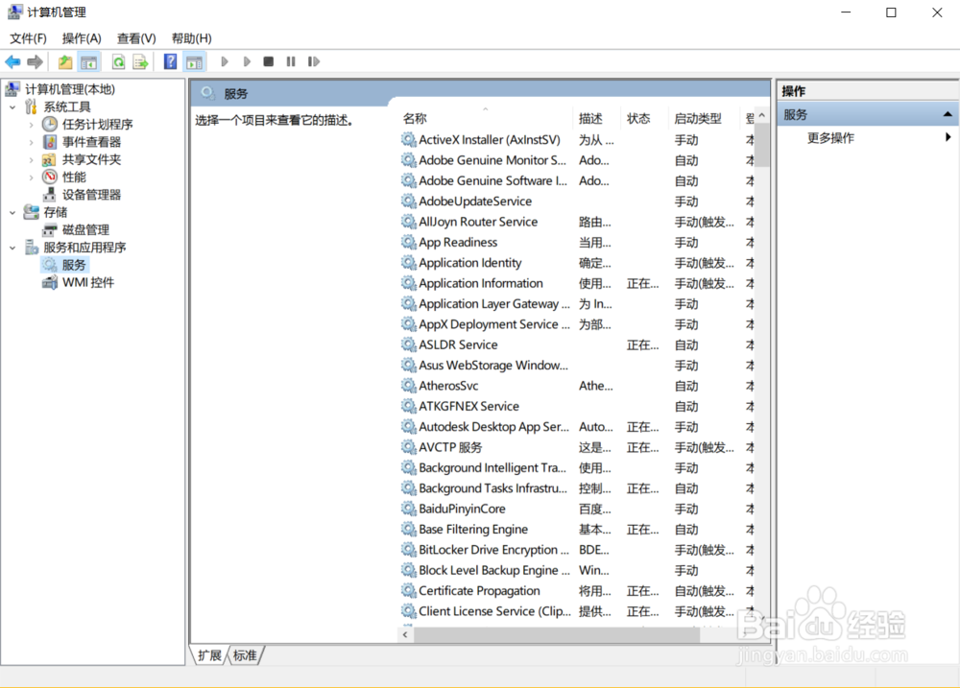Navigate back using the back arrow icon
The height and width of the screenshot is (688, 960).
(12, 60)
